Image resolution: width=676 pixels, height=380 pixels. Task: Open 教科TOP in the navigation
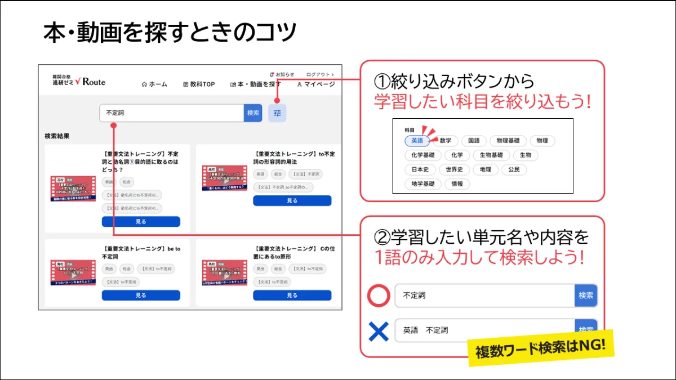(199, 84)
